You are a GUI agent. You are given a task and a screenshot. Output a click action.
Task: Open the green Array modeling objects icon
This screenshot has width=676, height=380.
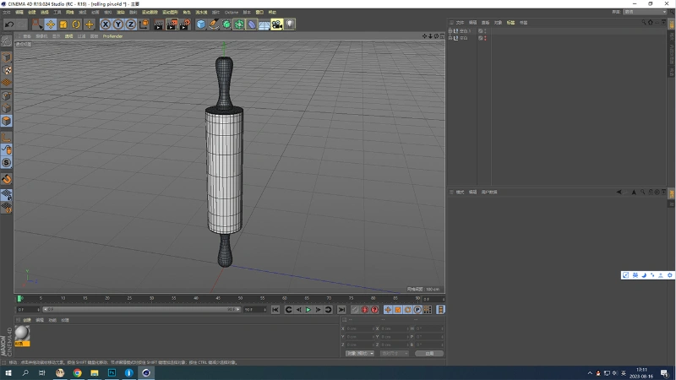pyautogui.click(x=239, y=24)
